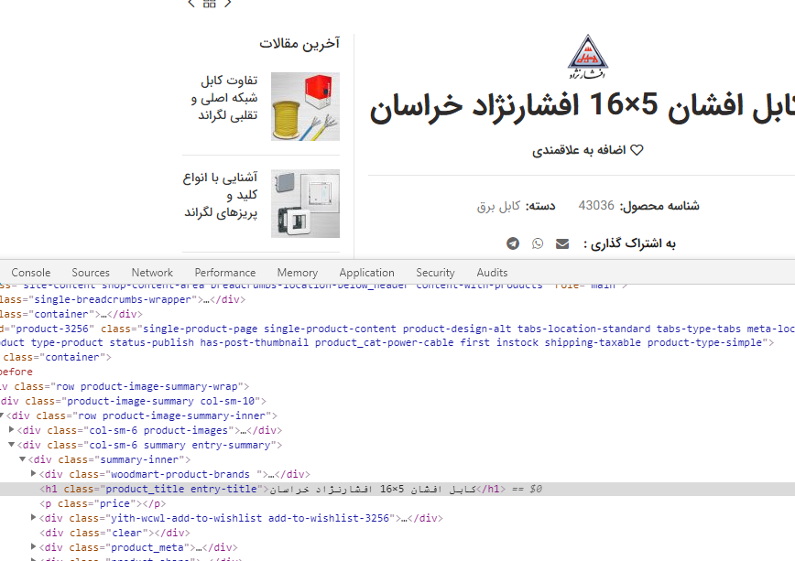Screen dimensions: 795x561
Task: Click the product title heading text
Action: tap(583, 107)
